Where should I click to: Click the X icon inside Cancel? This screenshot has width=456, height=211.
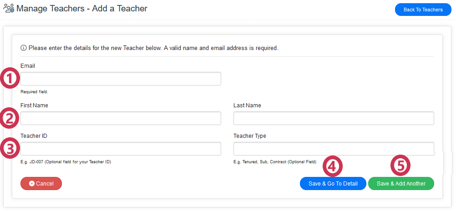[32, 184]
